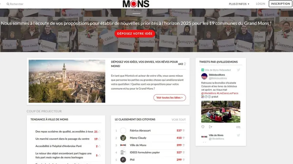Expand the PLUS D'INFOS dropdown
293x164 pixels.
(x=239, y=4)
